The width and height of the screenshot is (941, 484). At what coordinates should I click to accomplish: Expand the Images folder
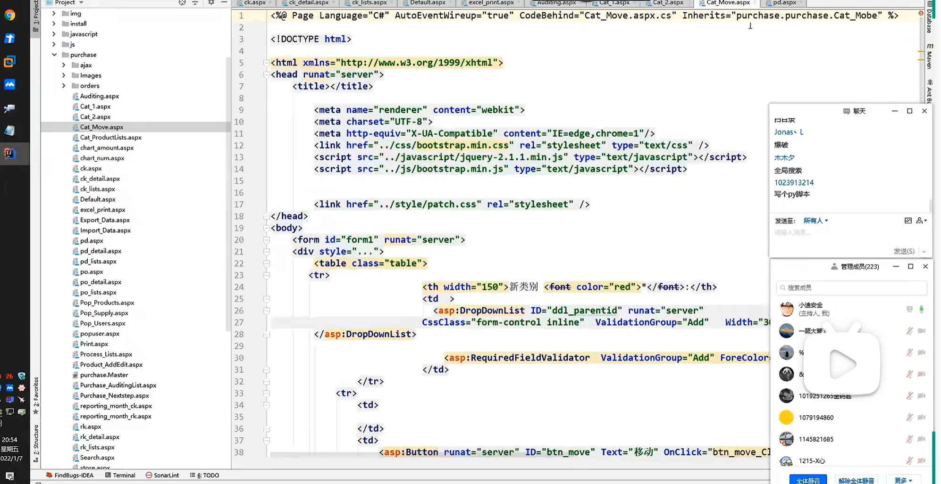[64, 75]
